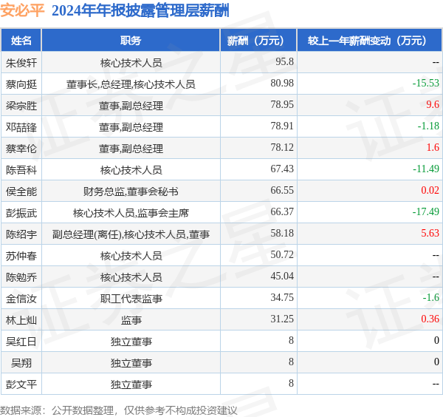Screen dimensions: 443x417
Task: Click salary value 78.12
Action: [x=282, y=147]
